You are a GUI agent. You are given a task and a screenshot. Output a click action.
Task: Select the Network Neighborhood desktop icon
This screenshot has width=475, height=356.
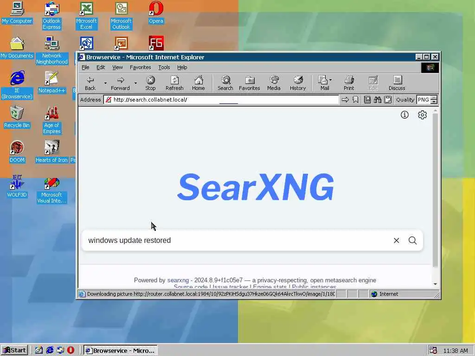click(51, 51)
